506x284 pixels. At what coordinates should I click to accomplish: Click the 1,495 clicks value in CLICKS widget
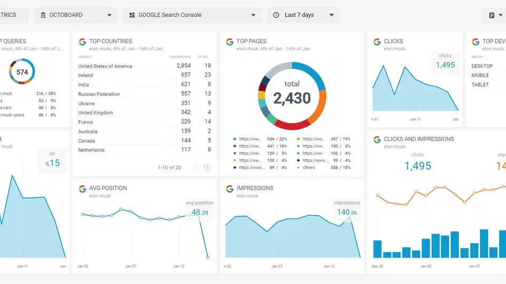tap(445, 65)
